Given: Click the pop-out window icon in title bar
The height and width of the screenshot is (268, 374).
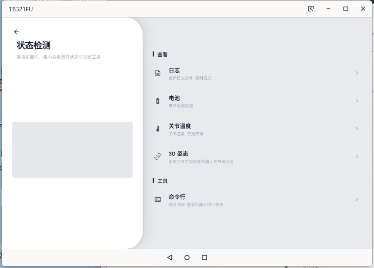Looking at the screenshot, I should [x=311, y=9].
